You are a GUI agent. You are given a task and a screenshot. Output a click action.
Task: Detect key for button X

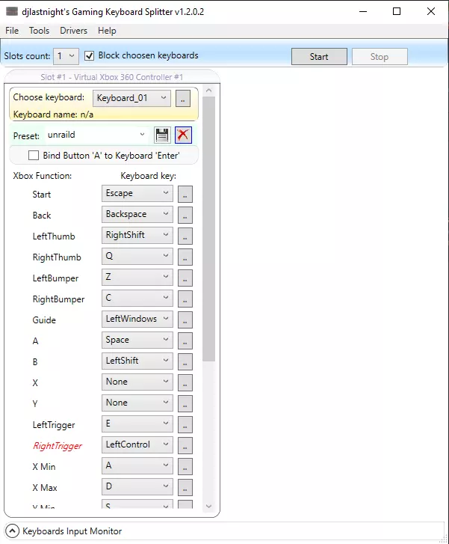[x=185, y=382]
